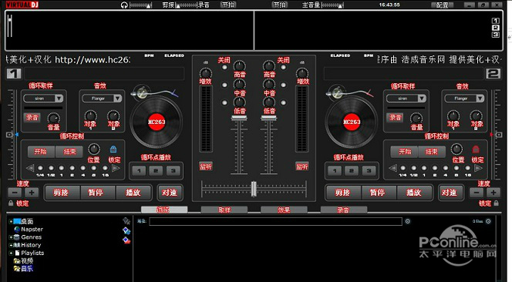Toggle deck 2 red loop lock icon
The image size is (512, 282).
click(x=476, y=149)
